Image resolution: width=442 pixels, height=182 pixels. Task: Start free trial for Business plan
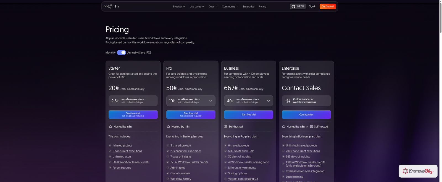[x=248, y=115]
